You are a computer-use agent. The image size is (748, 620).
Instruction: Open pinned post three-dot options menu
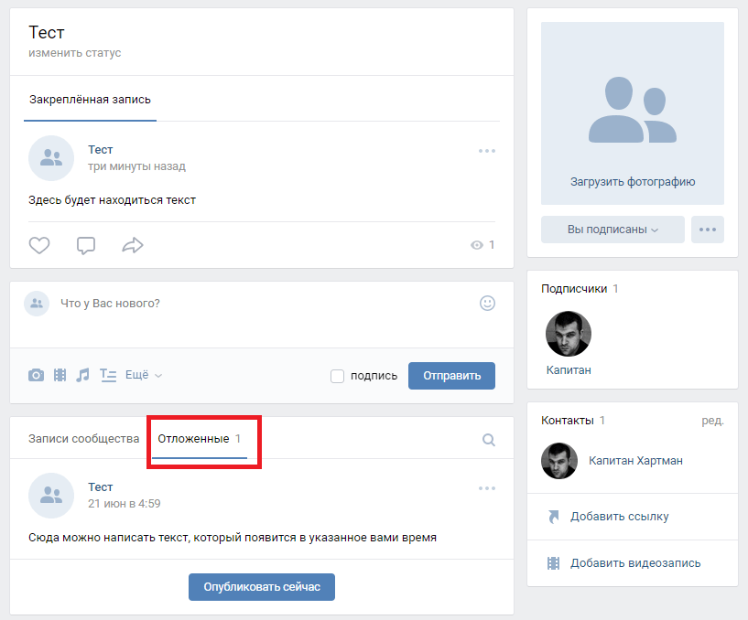pyautogui.click(x=487, y=151)
